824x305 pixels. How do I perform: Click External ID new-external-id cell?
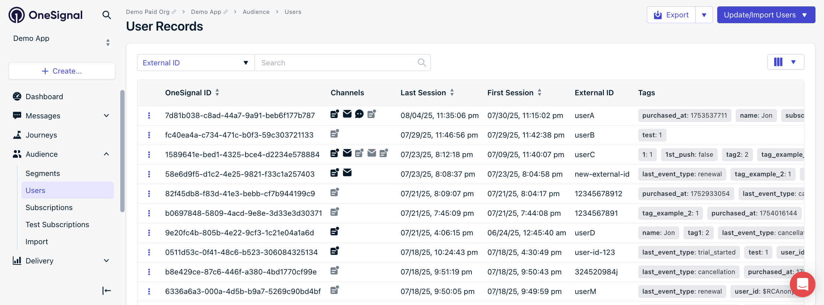coord(602,174)
